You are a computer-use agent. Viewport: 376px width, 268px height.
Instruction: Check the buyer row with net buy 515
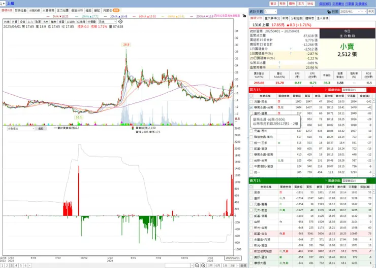[x=251, y=143]
